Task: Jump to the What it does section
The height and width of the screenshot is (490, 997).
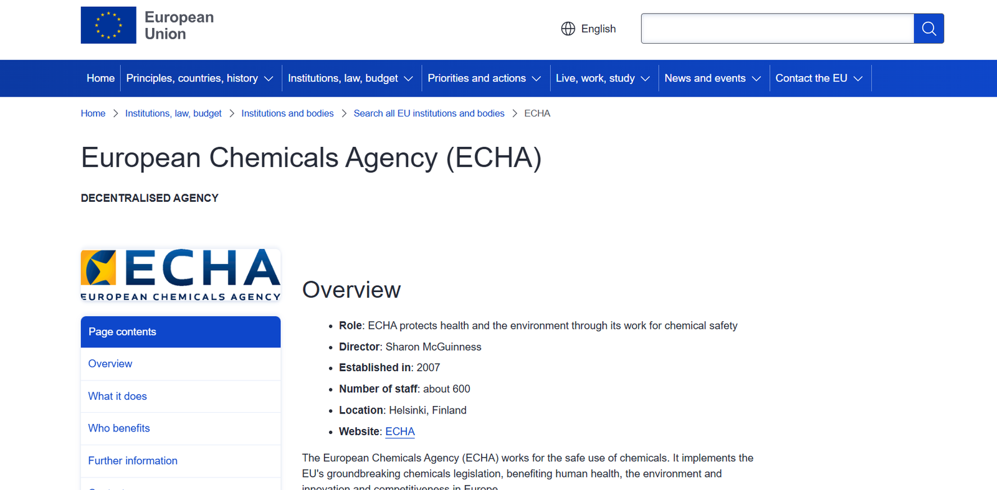Action: [118, 396]
